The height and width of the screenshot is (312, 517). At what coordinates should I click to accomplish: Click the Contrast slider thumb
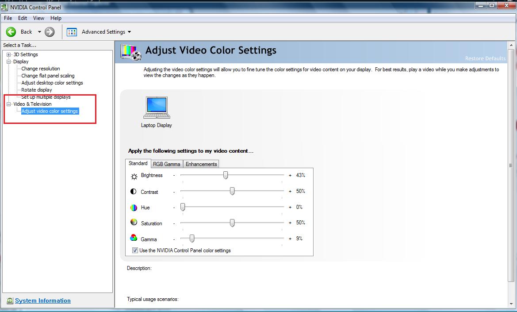(232, 191)
